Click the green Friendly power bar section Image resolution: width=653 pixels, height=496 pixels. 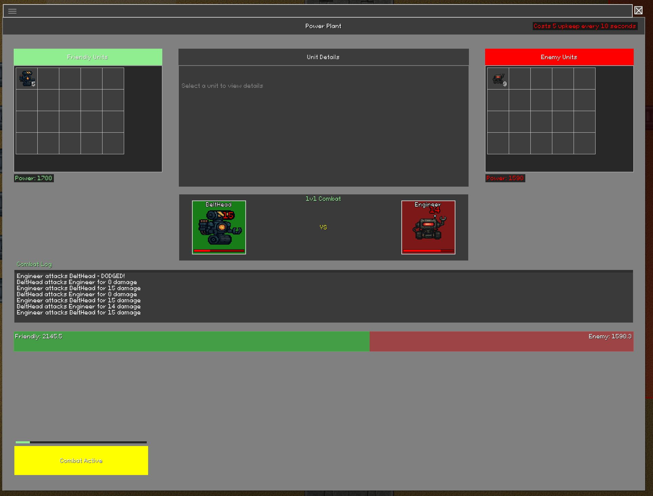pos(192,341)
